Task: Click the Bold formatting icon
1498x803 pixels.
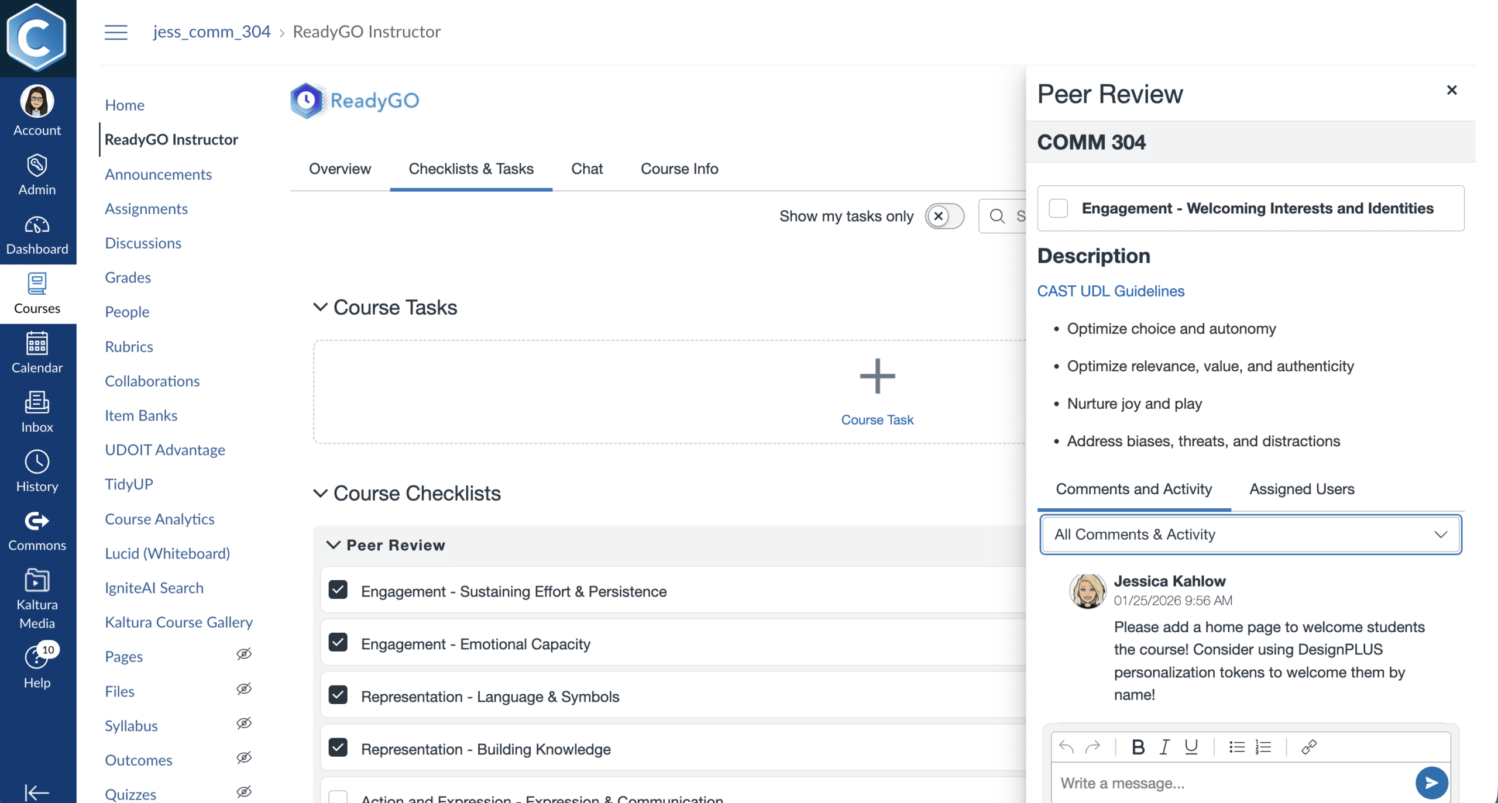Action: [1138, 747]
